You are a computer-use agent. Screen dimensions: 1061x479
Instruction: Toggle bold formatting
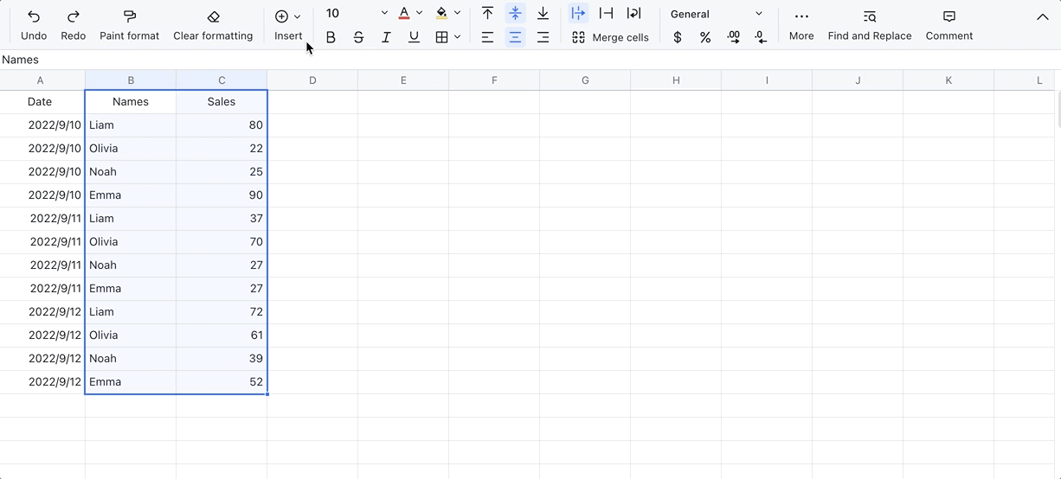(x=331, y=37)
